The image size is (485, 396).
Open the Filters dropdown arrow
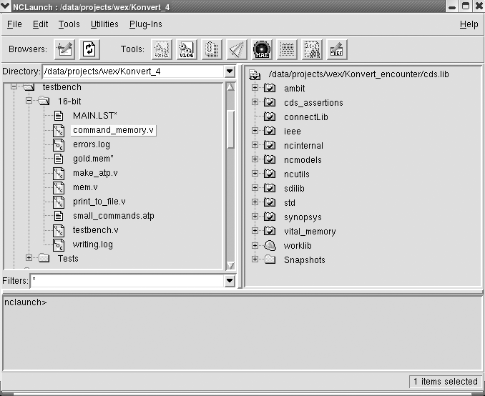point(230,281)
